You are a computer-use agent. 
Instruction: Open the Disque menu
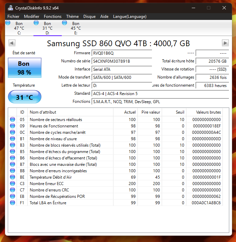pos(89,17)
